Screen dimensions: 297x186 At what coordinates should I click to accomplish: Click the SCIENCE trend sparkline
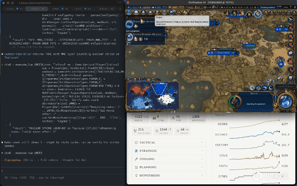click(255, 134)
